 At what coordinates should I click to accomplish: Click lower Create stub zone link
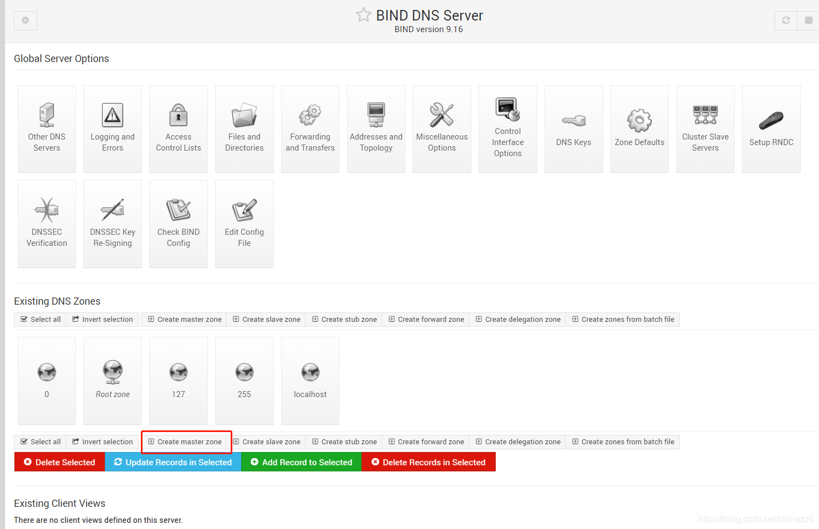tap(344, 442)
